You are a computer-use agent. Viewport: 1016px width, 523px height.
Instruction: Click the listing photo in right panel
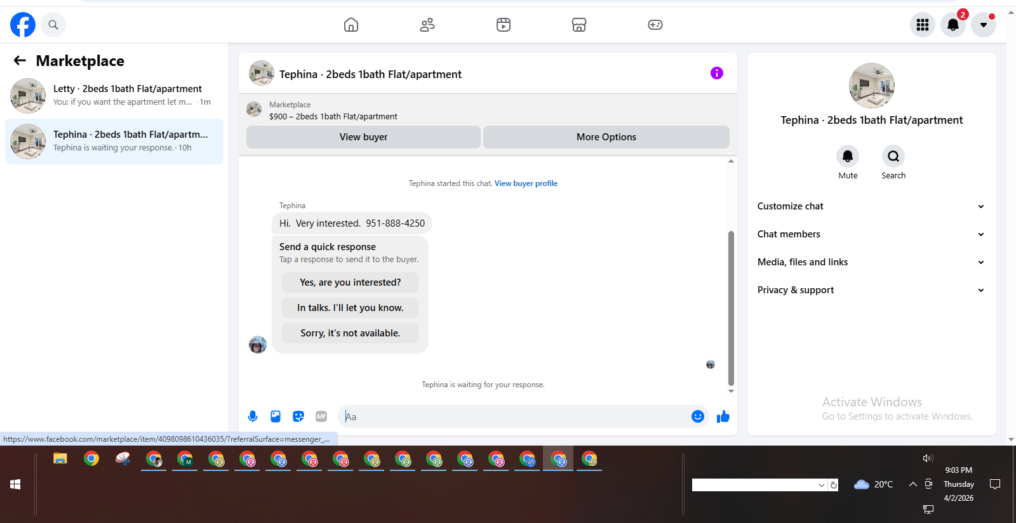pyautogui.click(x=872, y=86)
